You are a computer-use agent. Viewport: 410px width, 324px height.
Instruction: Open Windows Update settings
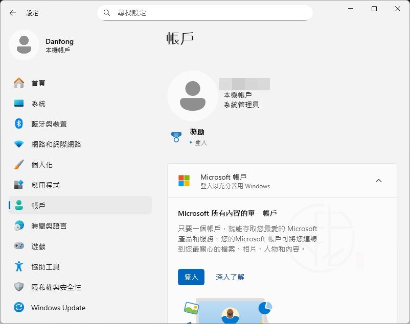(x=80, y=307)
